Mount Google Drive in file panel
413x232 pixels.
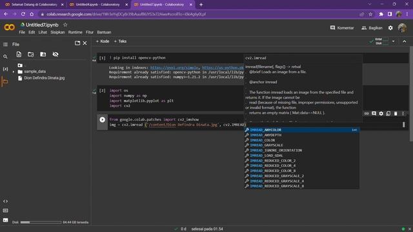[x=43, y=54]
